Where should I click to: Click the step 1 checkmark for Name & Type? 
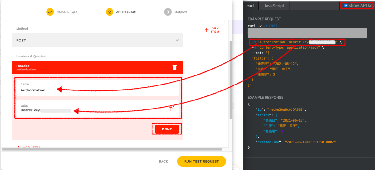(x=50, y=12)
